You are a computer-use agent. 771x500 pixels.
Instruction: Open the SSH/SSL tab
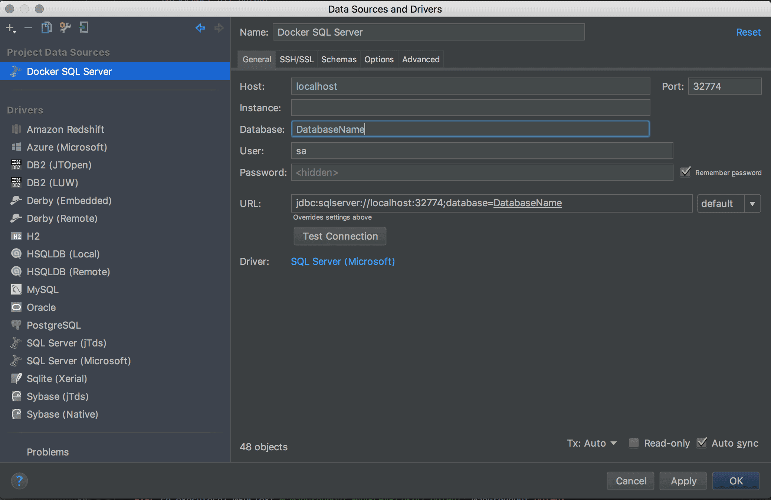[x=296, y=59]
